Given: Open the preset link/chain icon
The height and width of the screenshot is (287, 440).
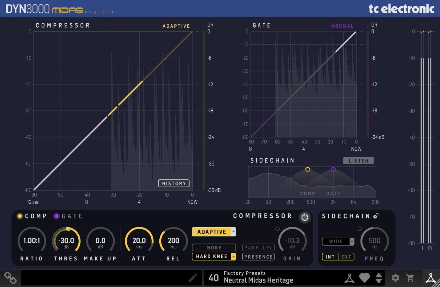Looking at the screenshot, I should [x=11, y=278].
